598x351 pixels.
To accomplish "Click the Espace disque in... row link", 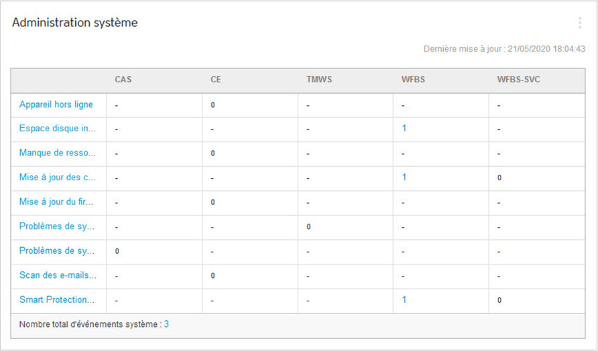I will click(57, 129).
